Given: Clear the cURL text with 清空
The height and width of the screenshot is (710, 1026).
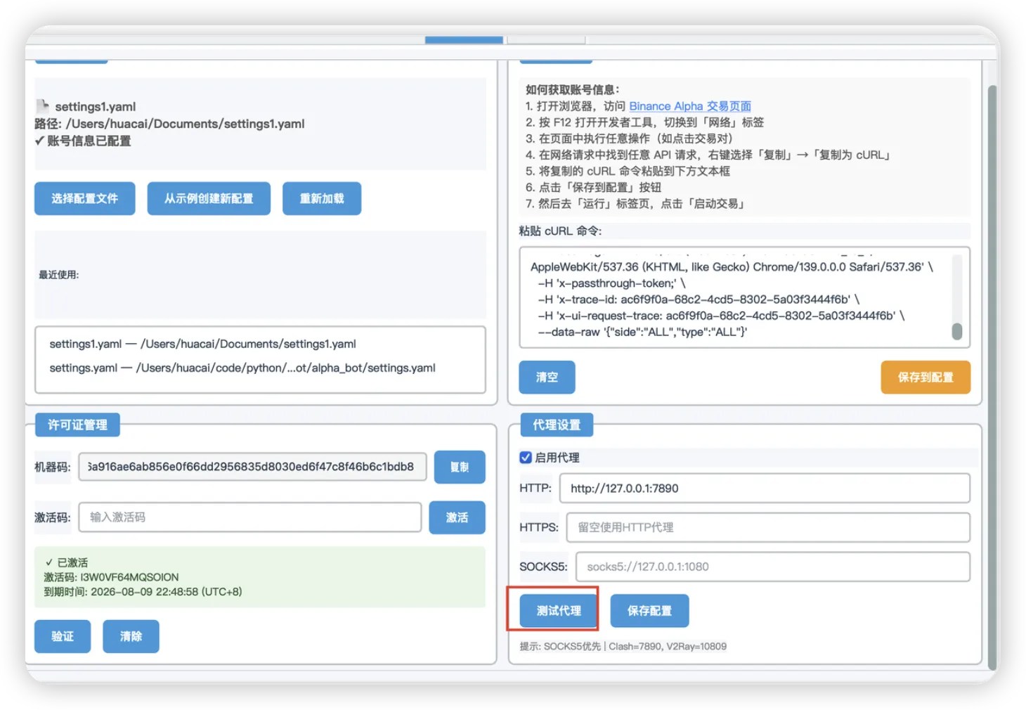Looking at the screenshot, I should [x=547, y=377].
